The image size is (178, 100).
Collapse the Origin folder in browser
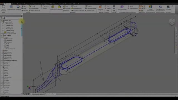point(1,37)
